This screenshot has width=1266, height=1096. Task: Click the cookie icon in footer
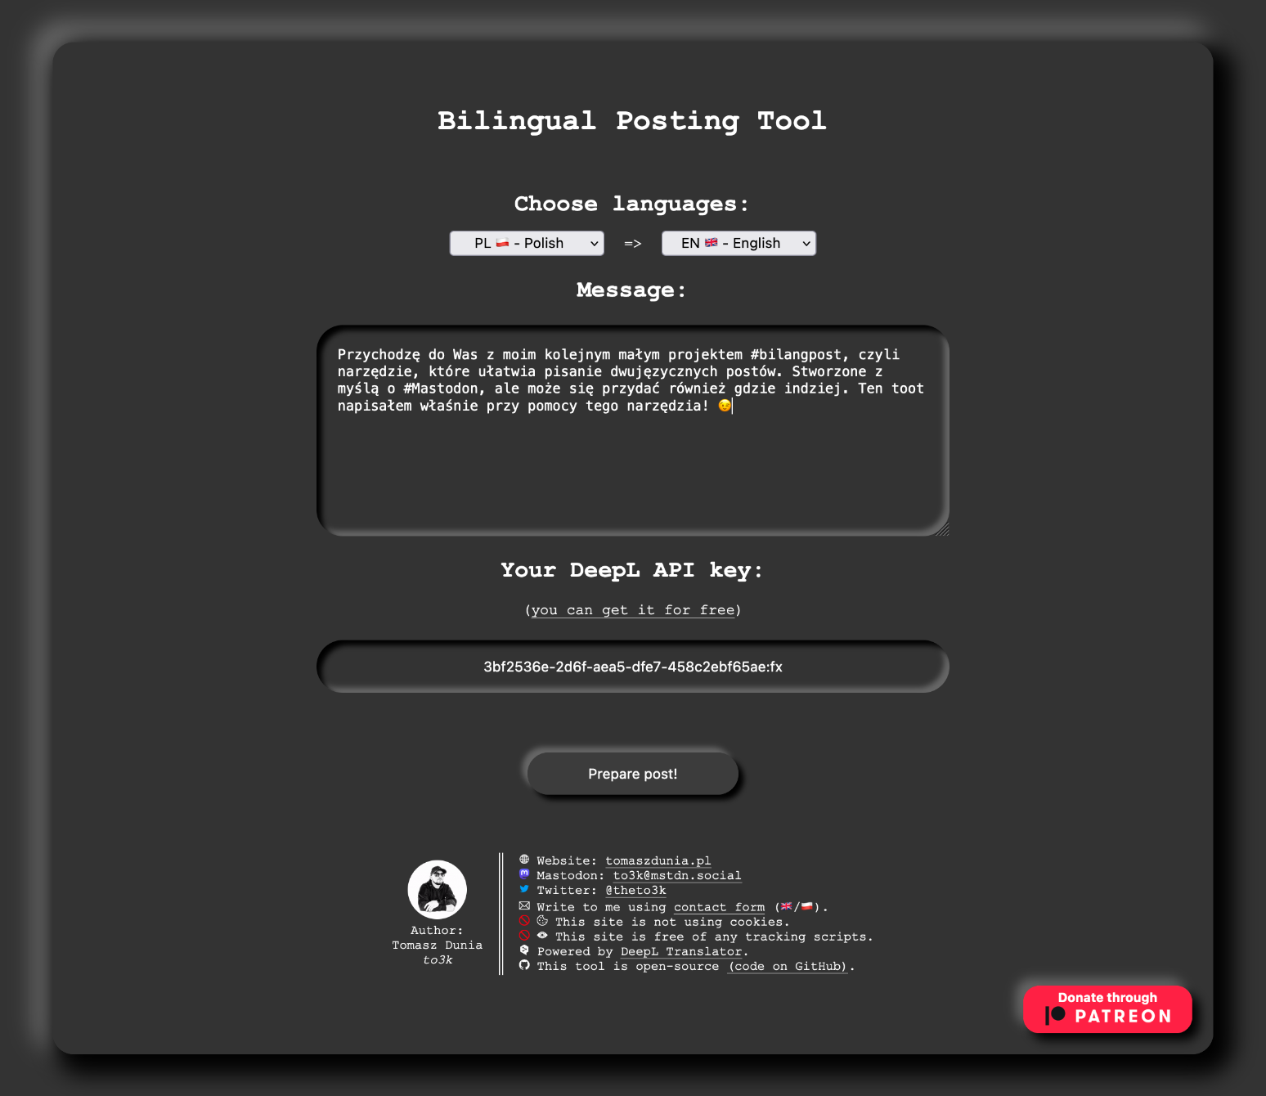[542, 921]
